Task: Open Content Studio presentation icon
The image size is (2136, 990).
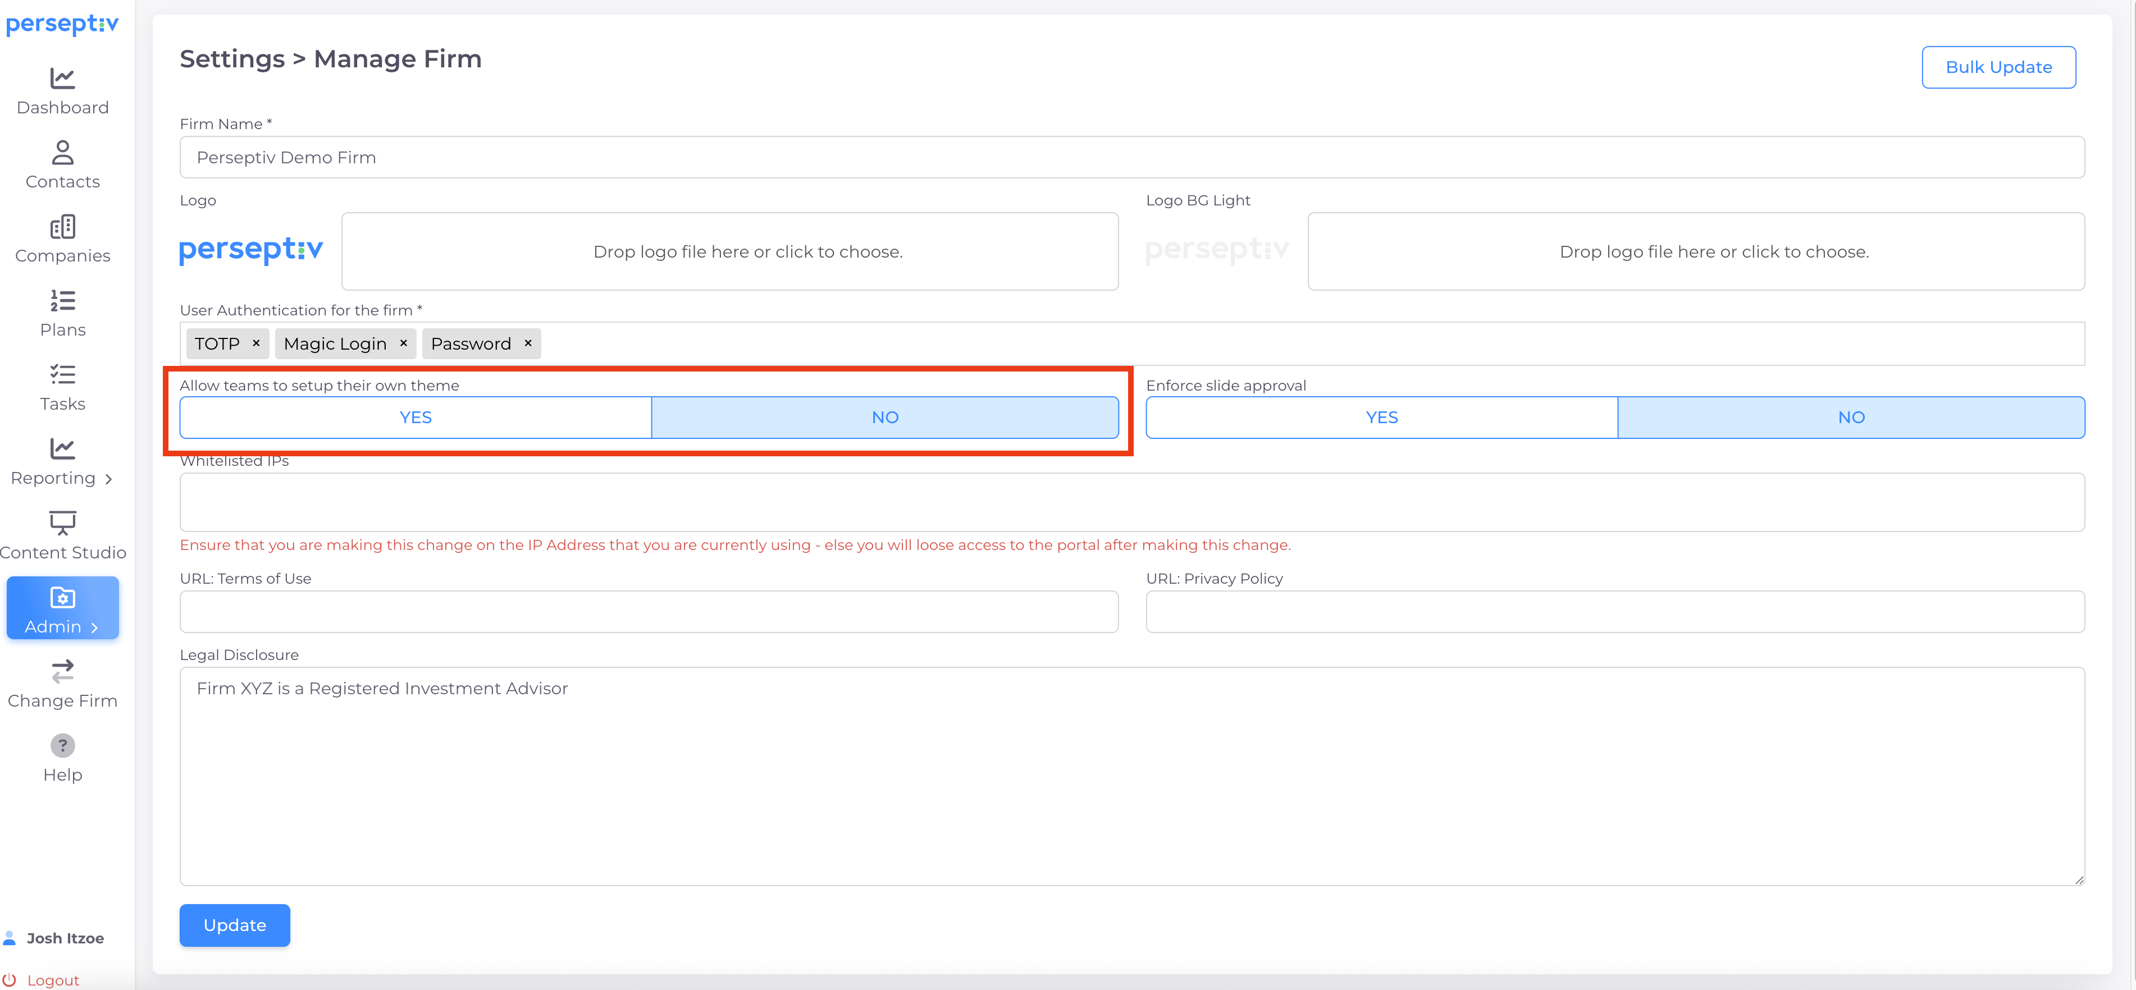Action: [x=62, y=522]
